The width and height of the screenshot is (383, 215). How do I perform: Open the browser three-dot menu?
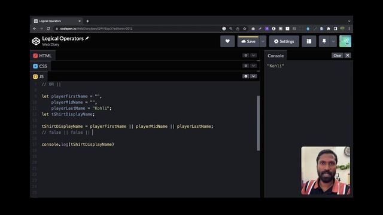point(349,29)
